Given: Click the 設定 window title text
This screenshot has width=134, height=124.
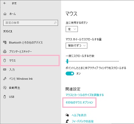Looking at the screenshot, I should 14,3.
